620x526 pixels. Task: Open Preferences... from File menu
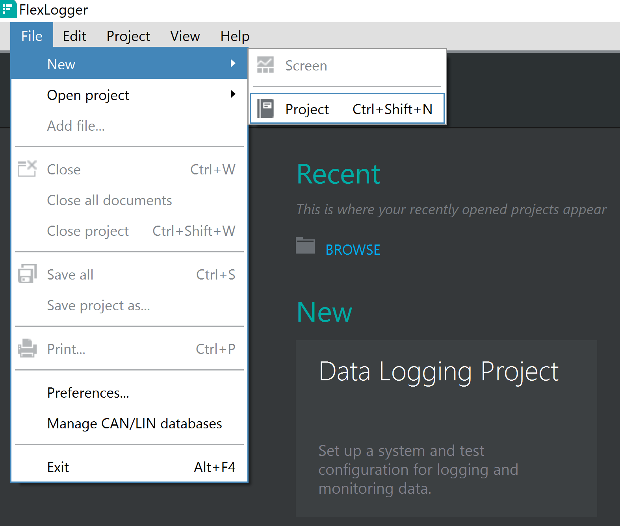[x=130, y=393]
